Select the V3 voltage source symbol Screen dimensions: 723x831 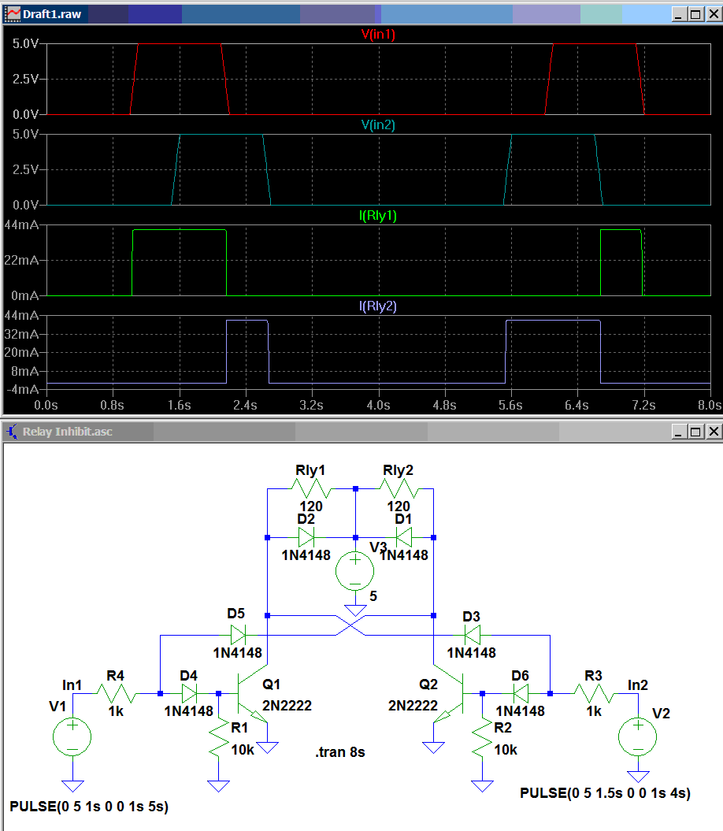coord(354,571)
